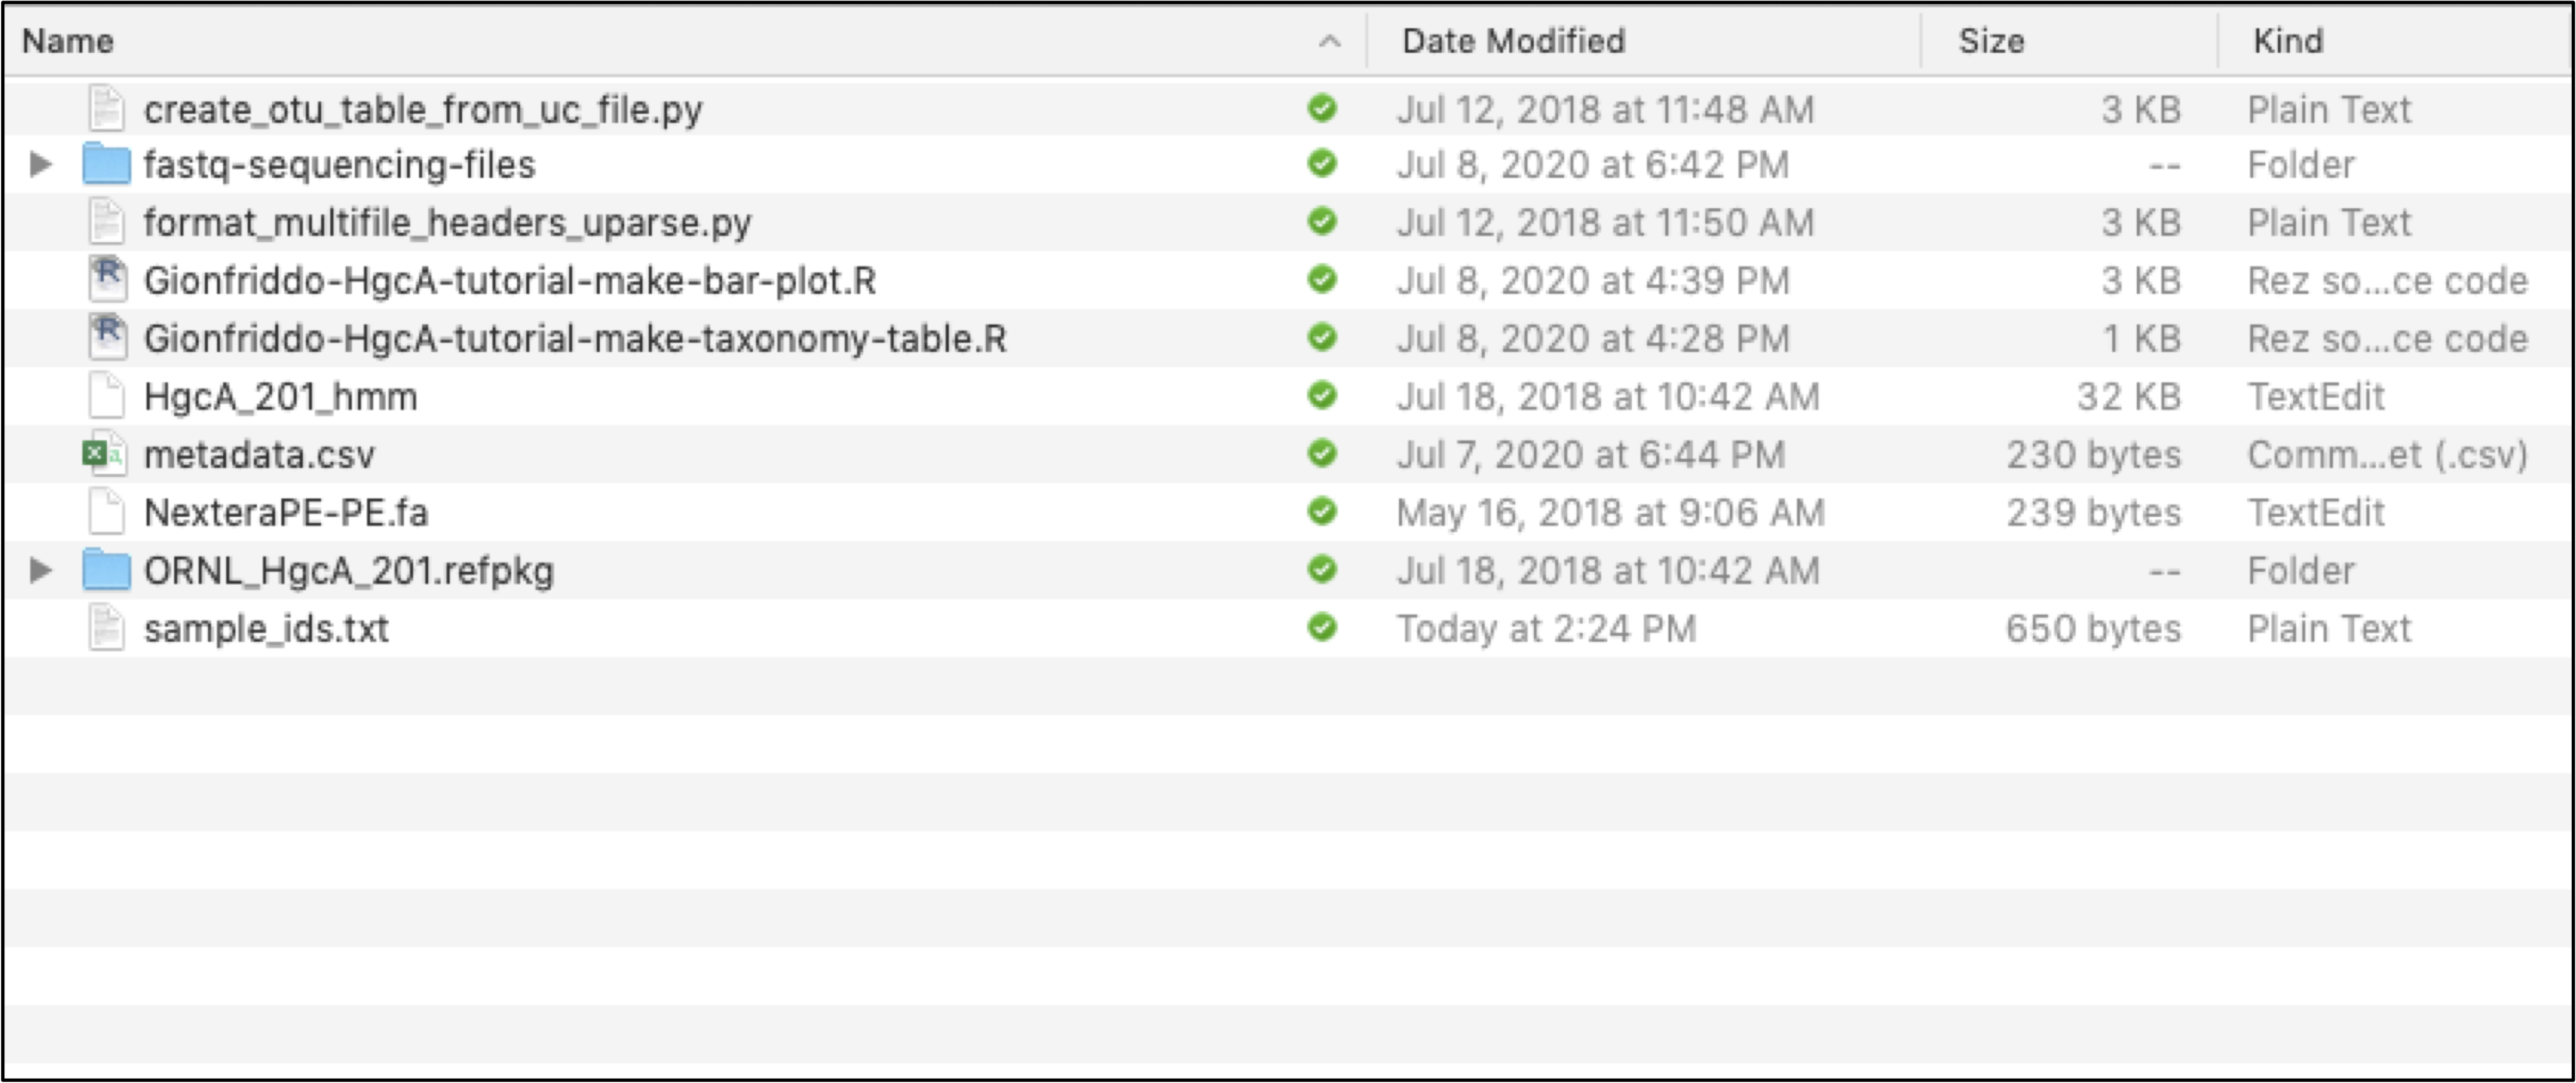
Task: Click the green sync checkmark beside metadata.csv
Action: (x=1321, y=455)
